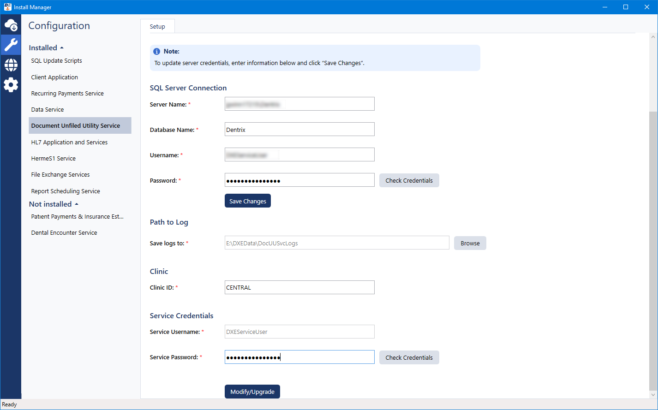Image resolution: width=658 pixels, height=410 pixels.
Task: Open the gear settings icon
Action: pos(11,85)
